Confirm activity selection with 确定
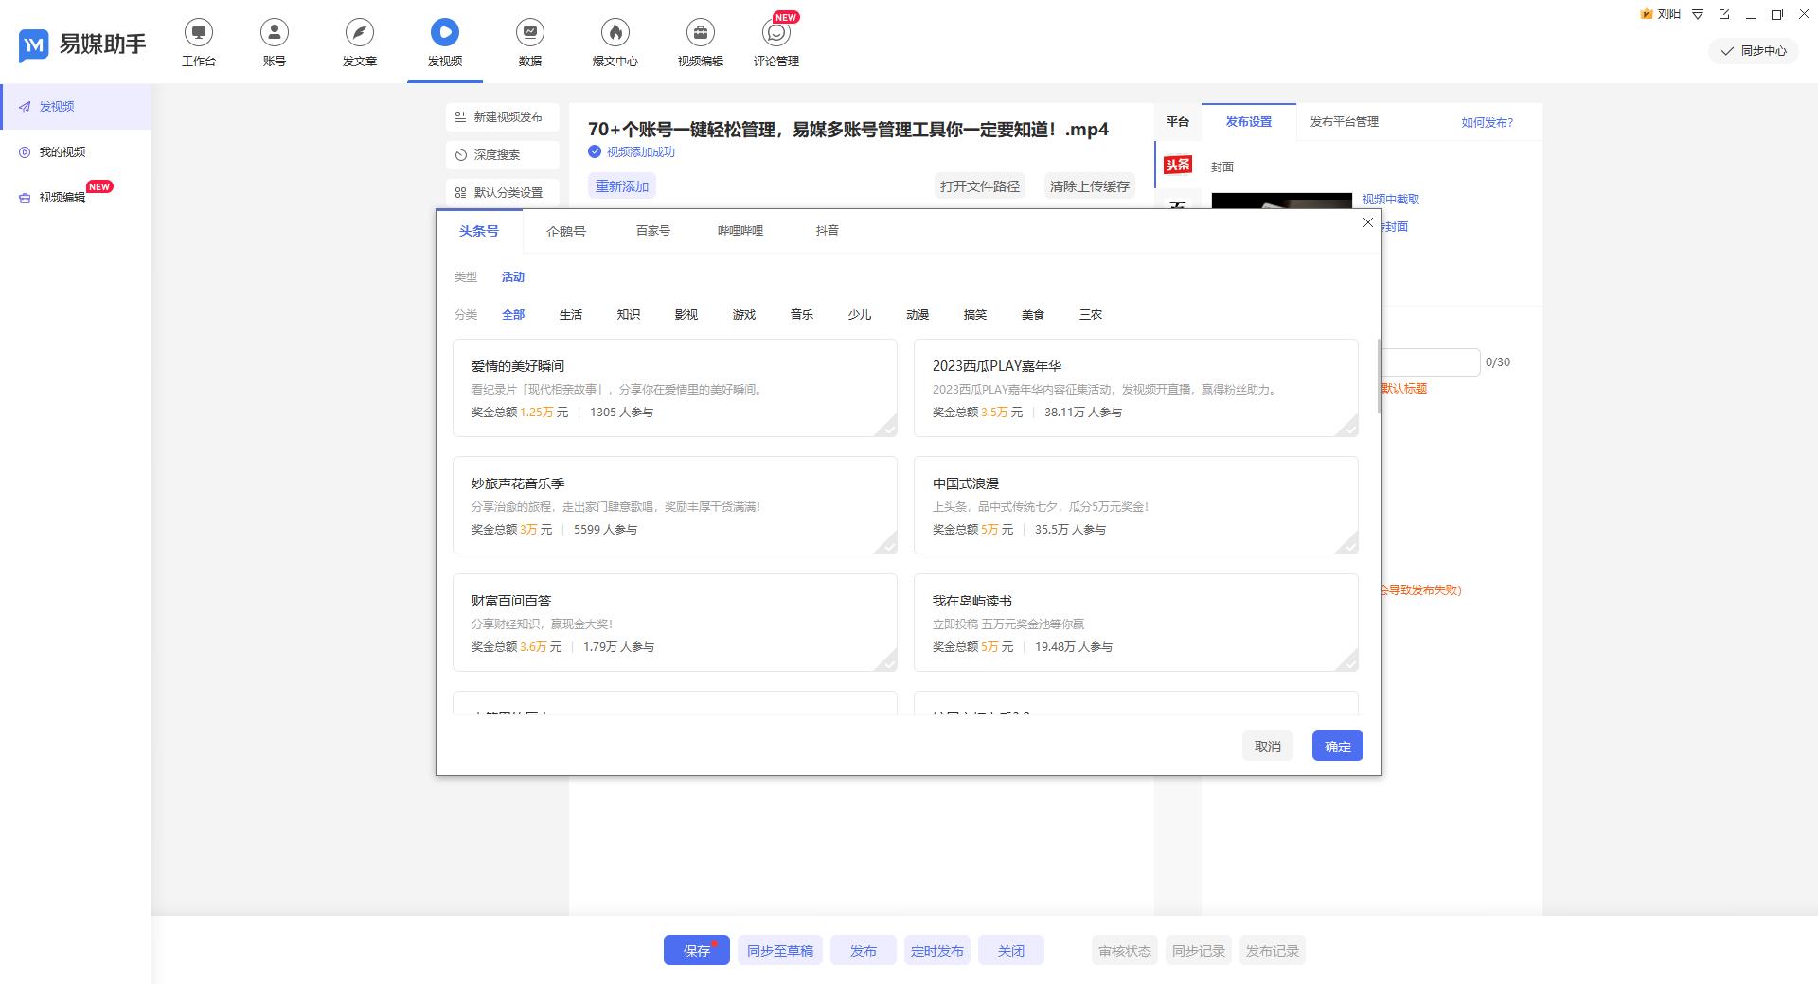Screen dimensions: 1818x984 (1336, 746)
